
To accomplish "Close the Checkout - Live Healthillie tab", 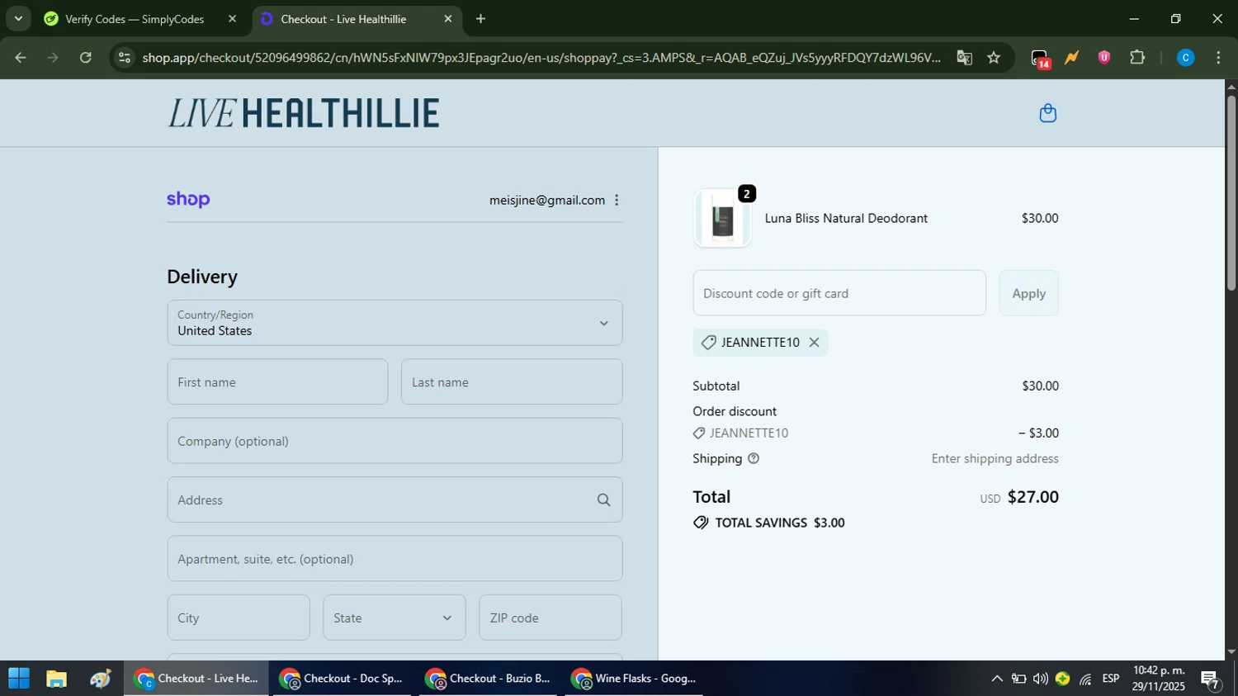I will [x=448, y=19].
